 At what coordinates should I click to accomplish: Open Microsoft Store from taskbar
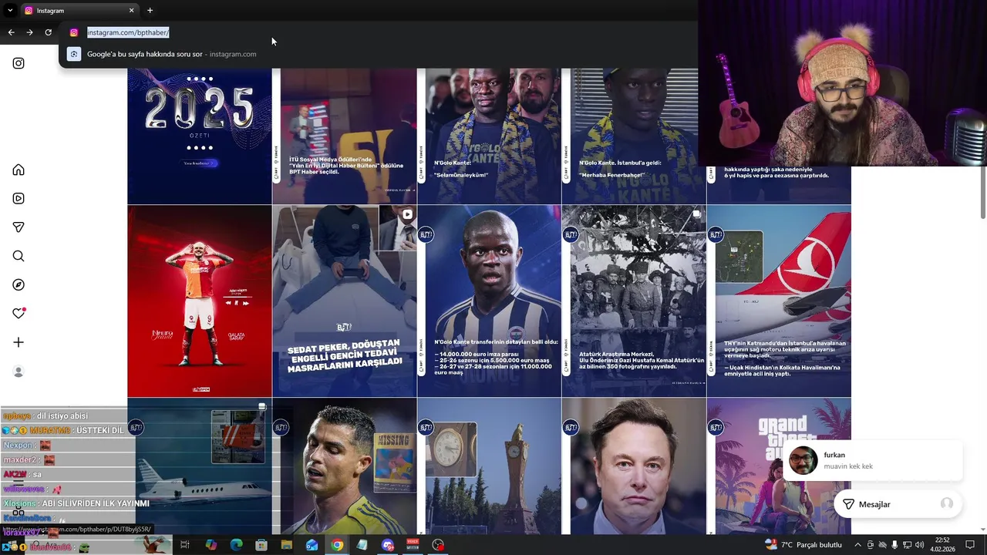pyautogui.click(x=261, y=545)
